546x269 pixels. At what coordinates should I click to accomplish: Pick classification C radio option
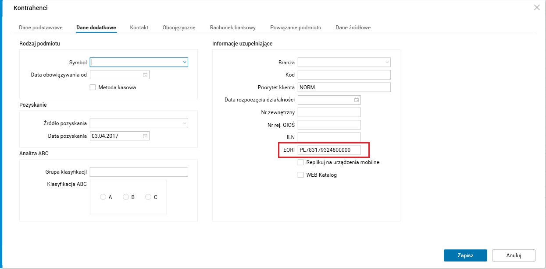(148, 197)
